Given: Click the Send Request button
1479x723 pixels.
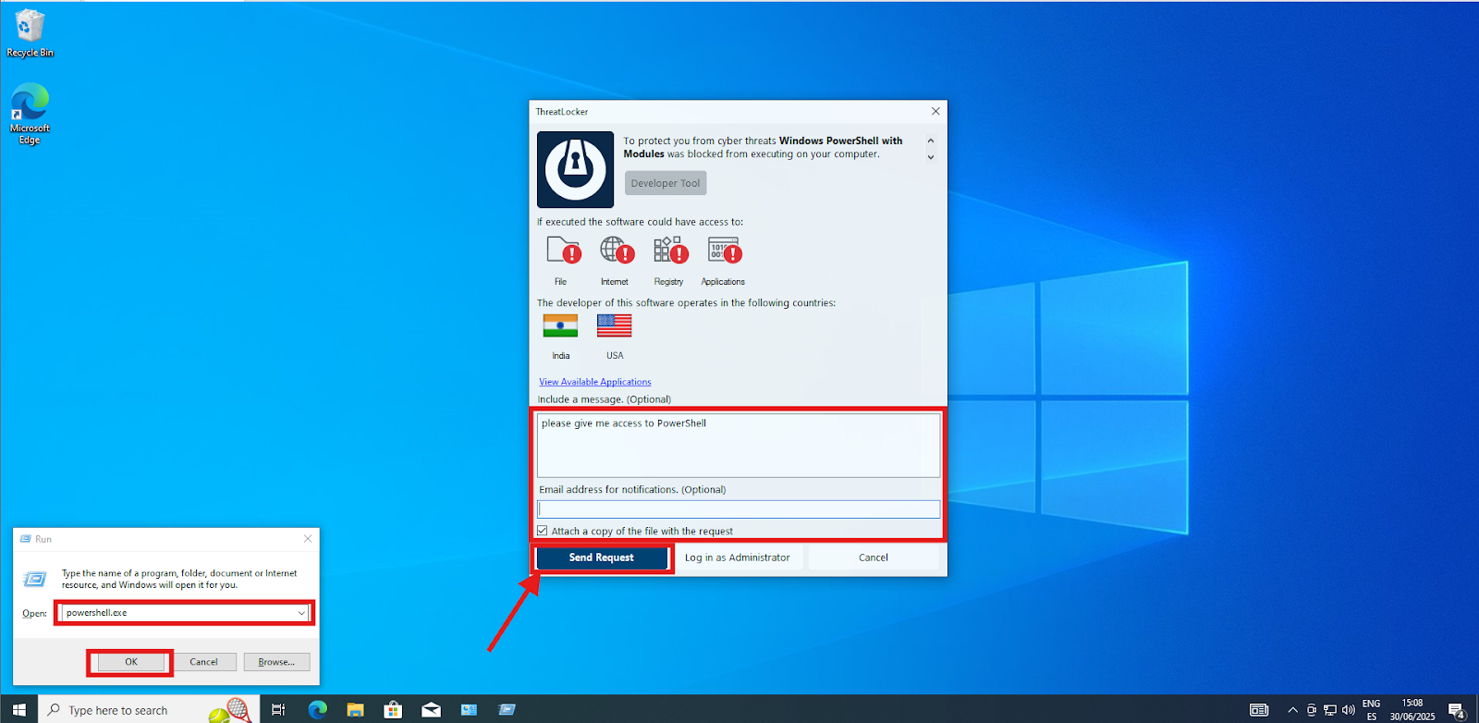Looking at the screenshot, I should point(602,558).
